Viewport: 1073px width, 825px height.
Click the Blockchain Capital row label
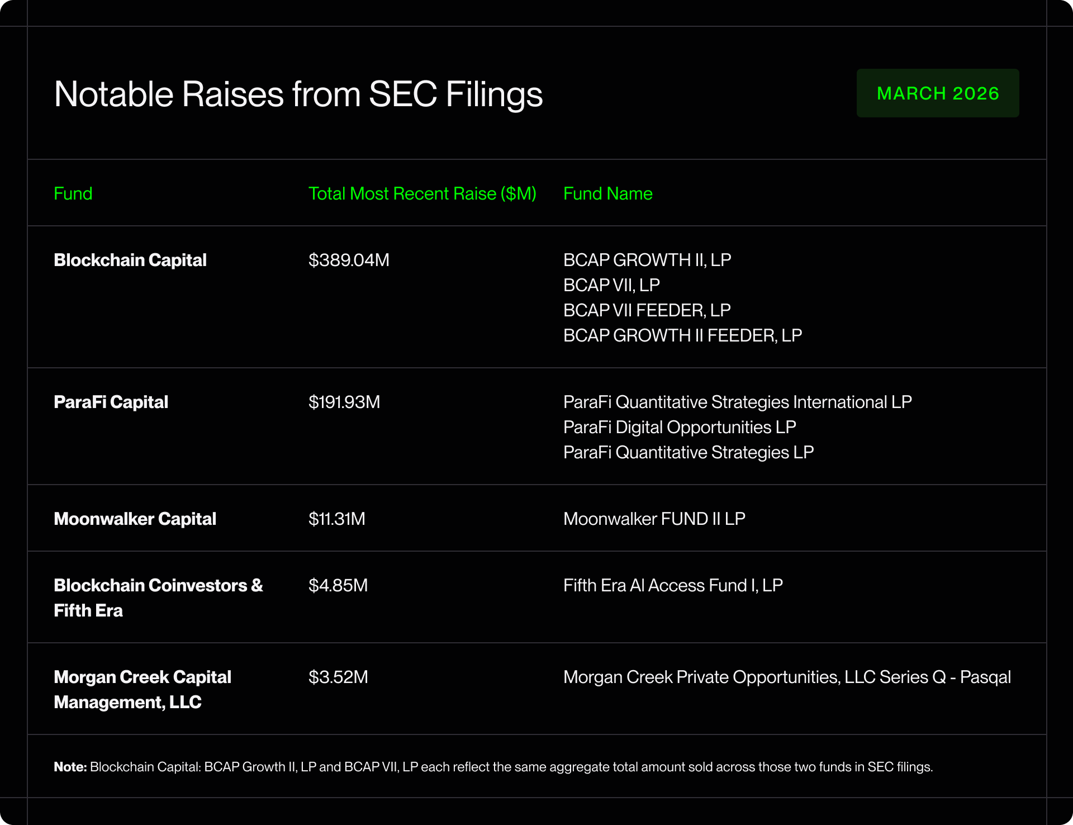click(130, 260)
